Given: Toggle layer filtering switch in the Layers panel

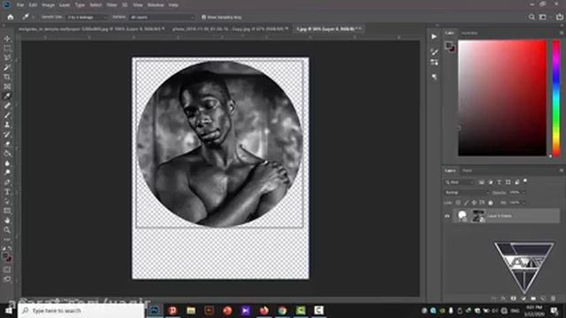Looking at the screenshot, I should (525, 181).
